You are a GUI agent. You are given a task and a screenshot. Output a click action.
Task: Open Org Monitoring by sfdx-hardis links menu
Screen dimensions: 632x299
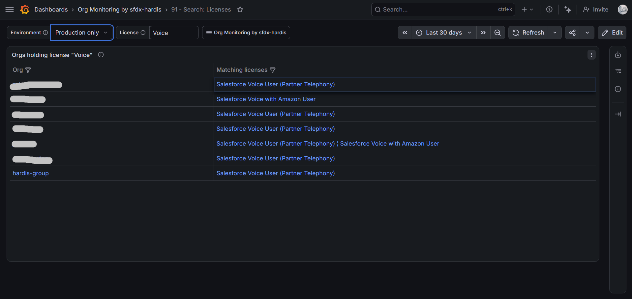click(x=246, y=33)
